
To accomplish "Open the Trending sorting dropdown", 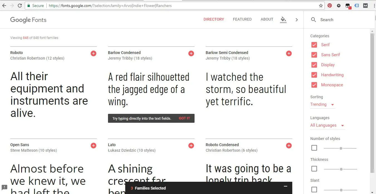I will (323, 105).
